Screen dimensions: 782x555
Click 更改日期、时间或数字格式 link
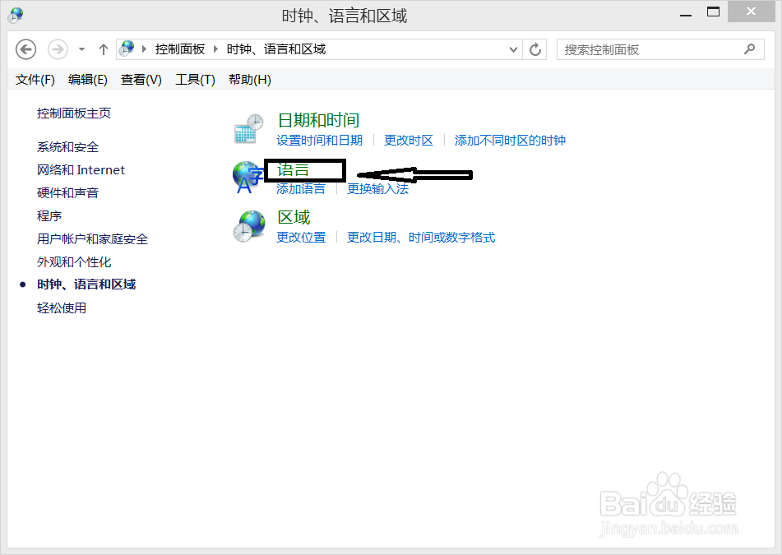pyautogui.click(x=421, y=238)
